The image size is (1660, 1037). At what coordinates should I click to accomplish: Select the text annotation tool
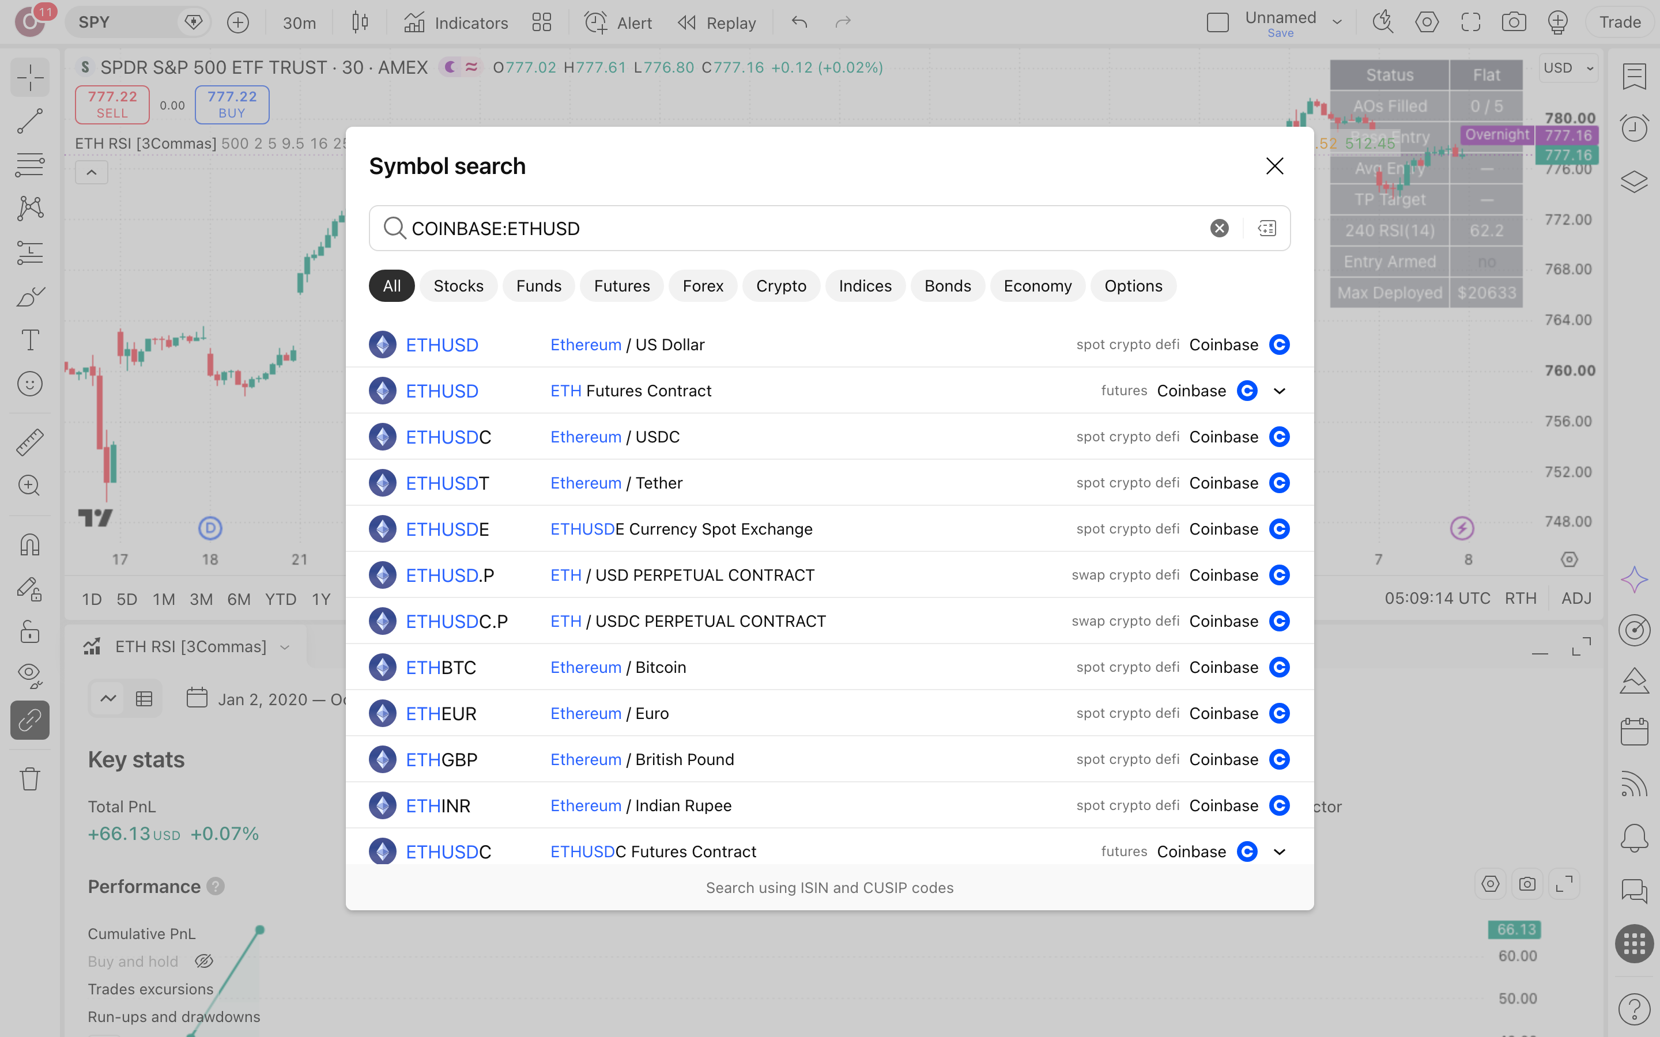tap(30, 339)
